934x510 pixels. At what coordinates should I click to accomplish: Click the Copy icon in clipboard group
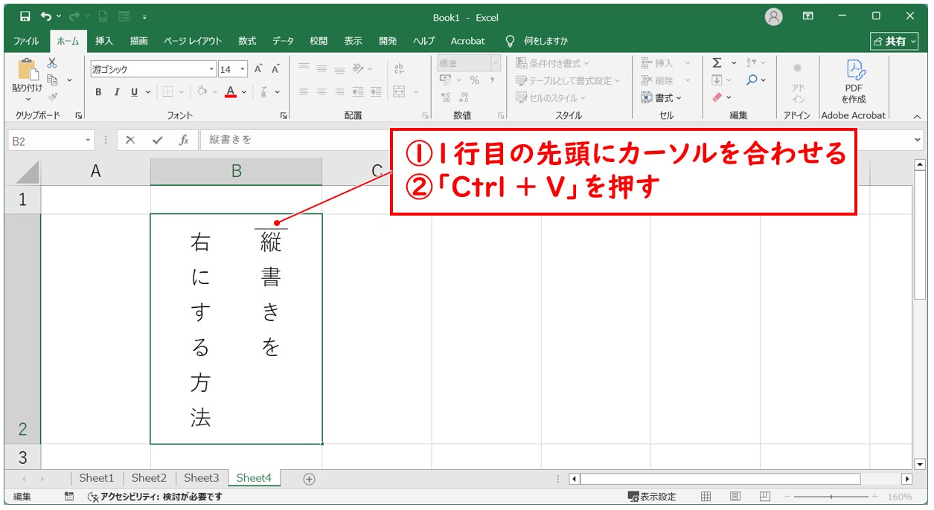coord(52,80)
